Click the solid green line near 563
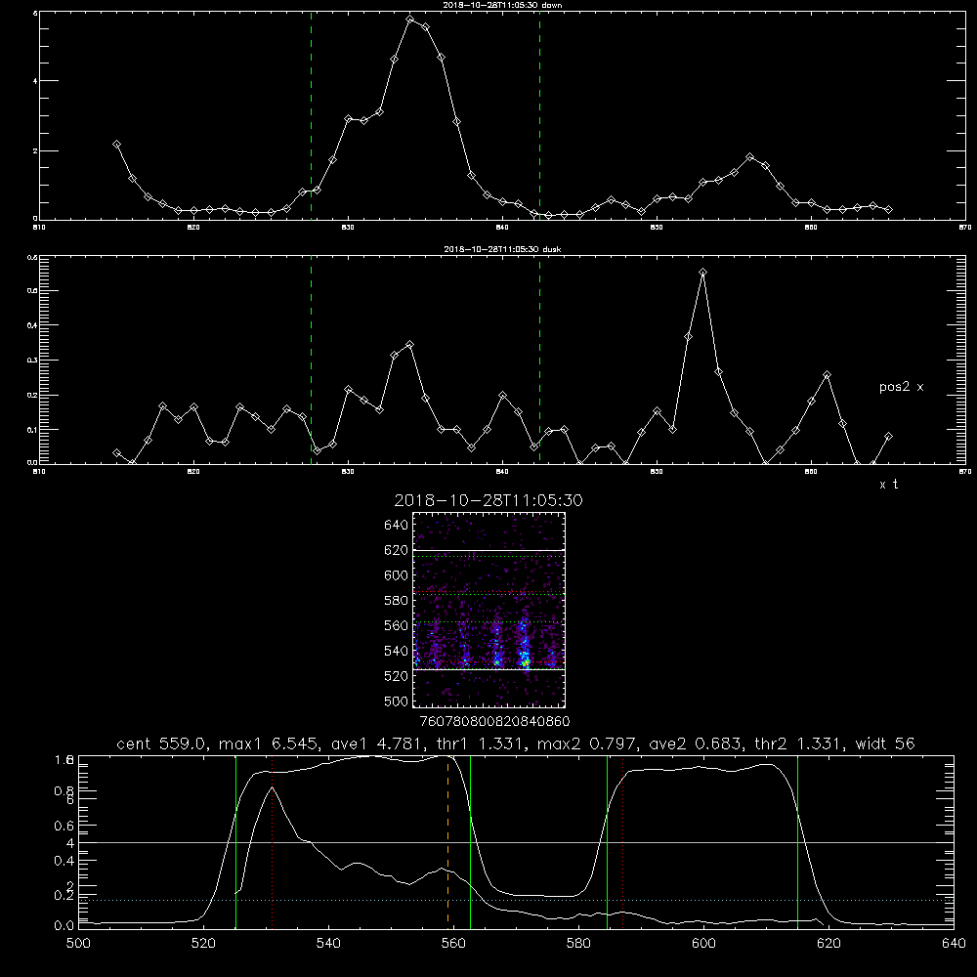Screen dimensions: 977x977 click(471, 842)
